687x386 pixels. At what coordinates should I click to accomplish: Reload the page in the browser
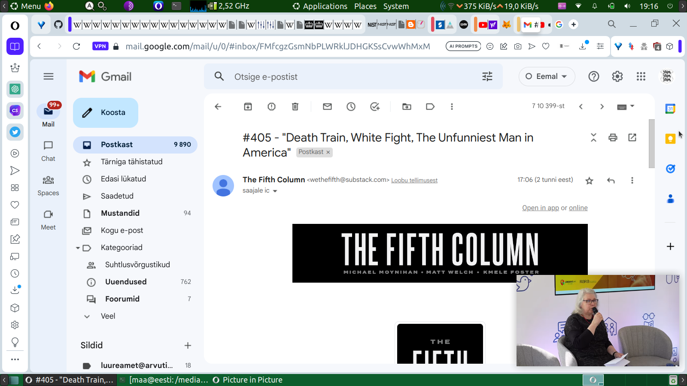(x=76, y=46)
